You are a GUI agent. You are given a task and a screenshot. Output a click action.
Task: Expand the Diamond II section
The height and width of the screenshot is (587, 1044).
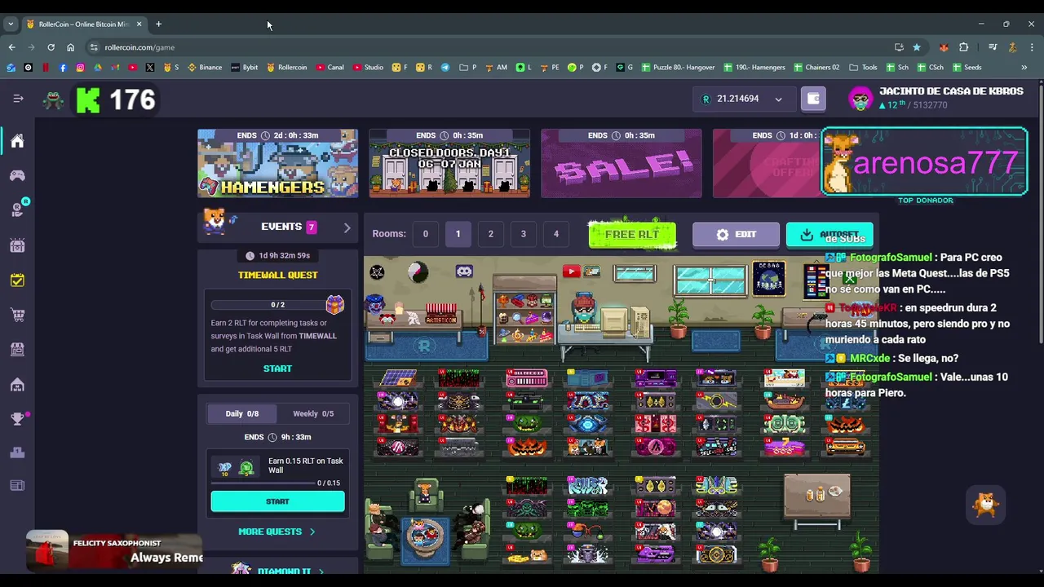(x=277, y=571)
